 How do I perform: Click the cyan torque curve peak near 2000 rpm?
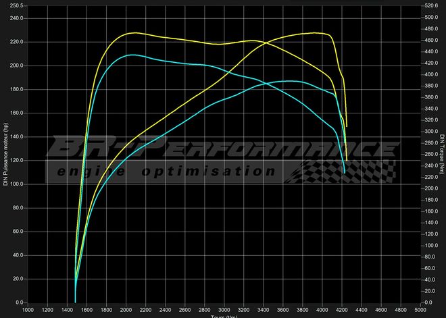point(132,55)
